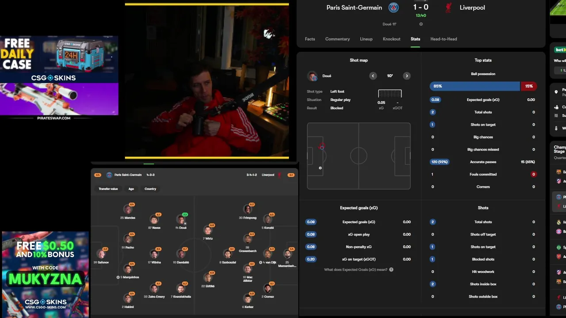Screen dimensions: 566x318
Task: Click the Liverpool crest in the match header
Action: coord(448,8)
